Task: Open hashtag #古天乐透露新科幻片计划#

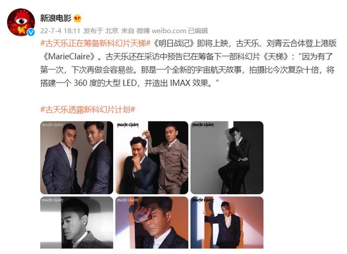Action: tap(88, 110)
